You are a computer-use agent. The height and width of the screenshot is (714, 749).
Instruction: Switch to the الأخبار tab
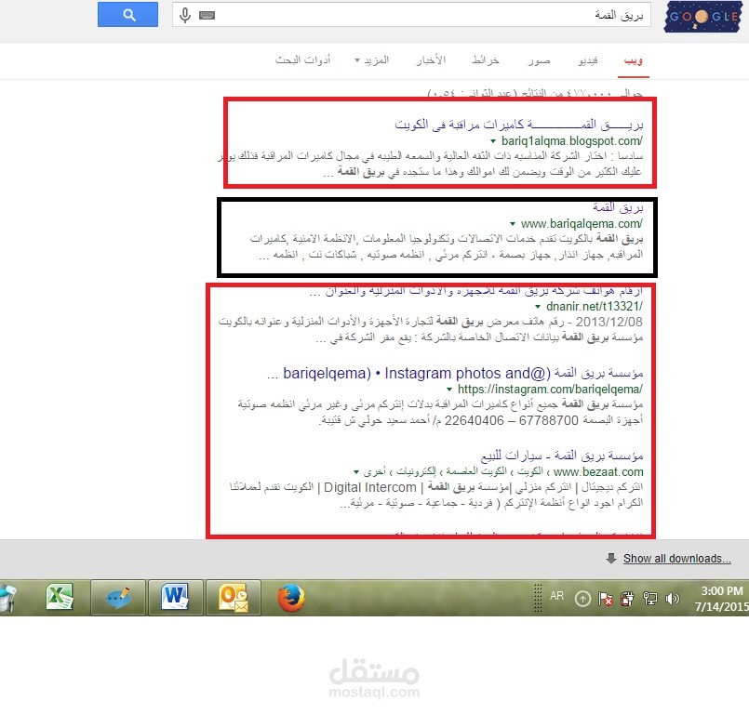(x=431, y=60)
